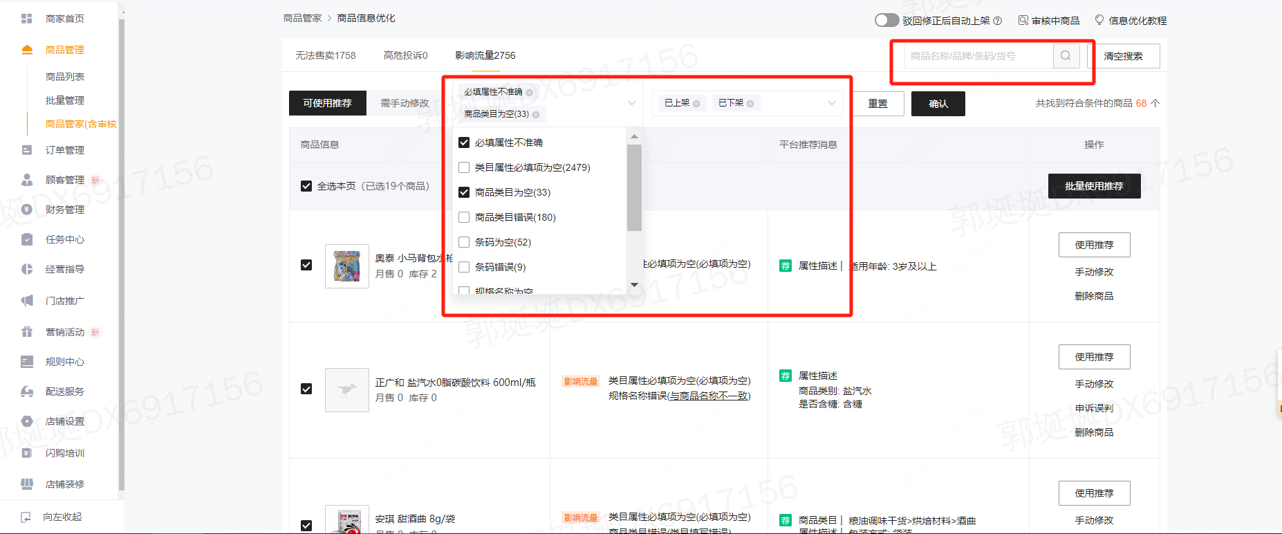Open 商品列表 in sidebar
Screen dimensions: 1282x534
point(65,77)
